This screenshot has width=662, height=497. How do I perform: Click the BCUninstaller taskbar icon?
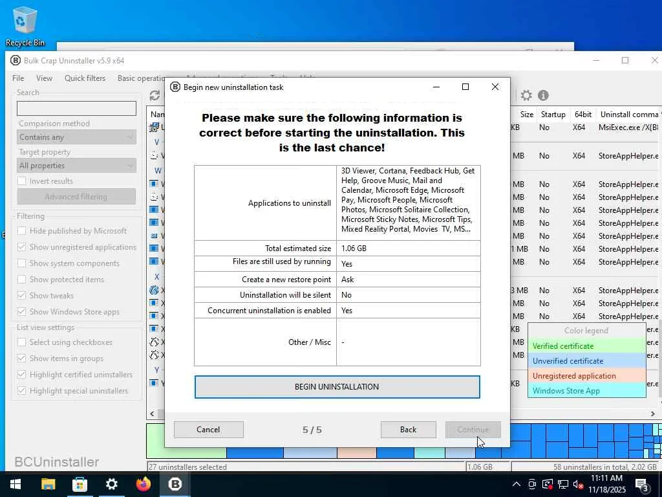[175, 484]
